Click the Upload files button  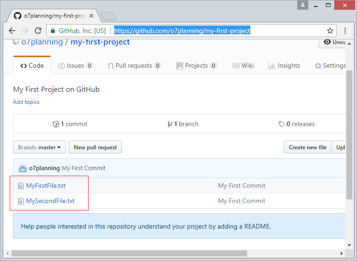pos(338,147)
